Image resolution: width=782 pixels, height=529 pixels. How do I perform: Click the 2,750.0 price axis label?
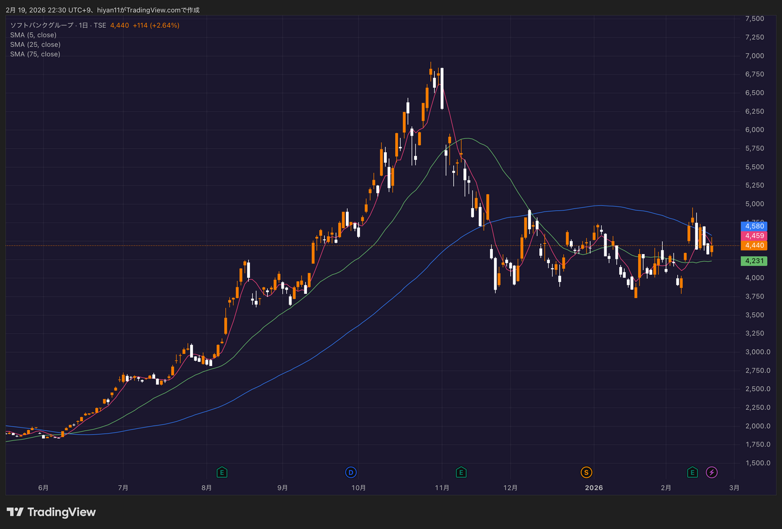click(757, 371)
